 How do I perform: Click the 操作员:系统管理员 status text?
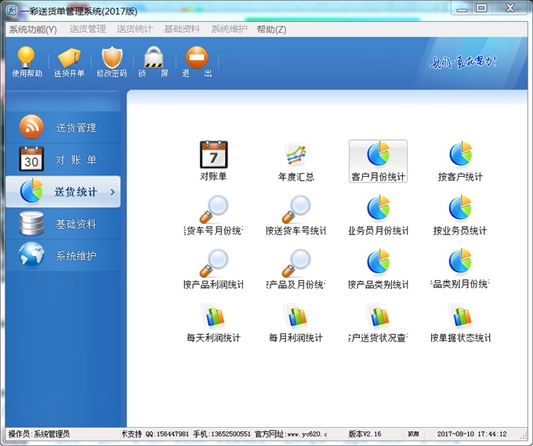tap(39, 433)
